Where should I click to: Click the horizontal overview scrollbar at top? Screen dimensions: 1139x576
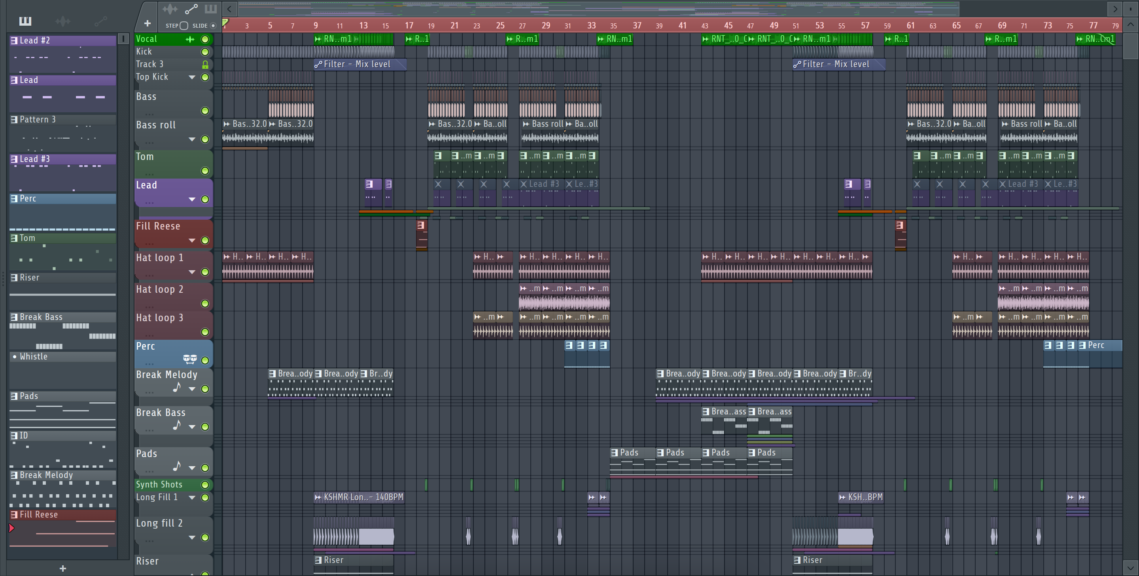coord(598,8)
